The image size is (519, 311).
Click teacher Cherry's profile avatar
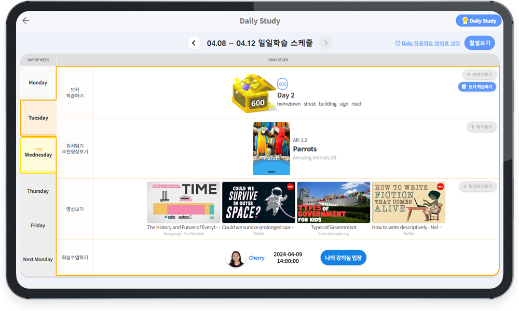(x=236, y=258)
